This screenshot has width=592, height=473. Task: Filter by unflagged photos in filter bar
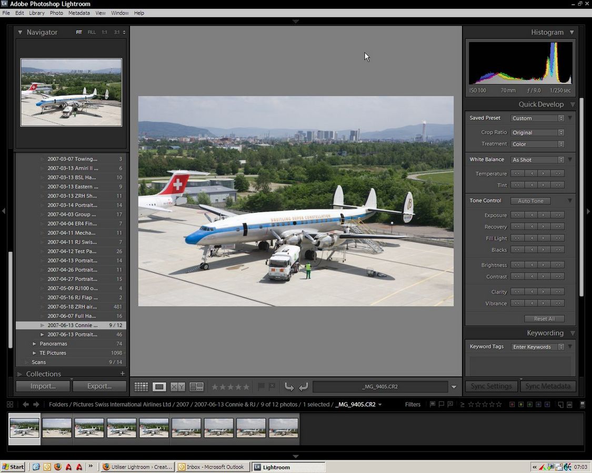[x=442, y=404]
